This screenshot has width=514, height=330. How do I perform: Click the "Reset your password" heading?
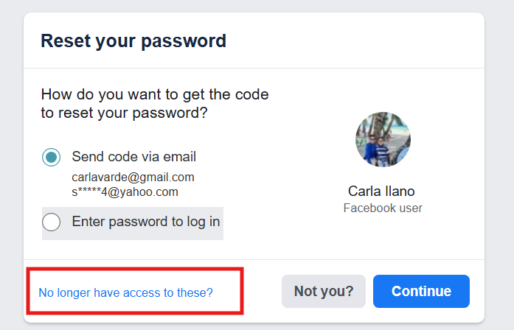[133, 41]
